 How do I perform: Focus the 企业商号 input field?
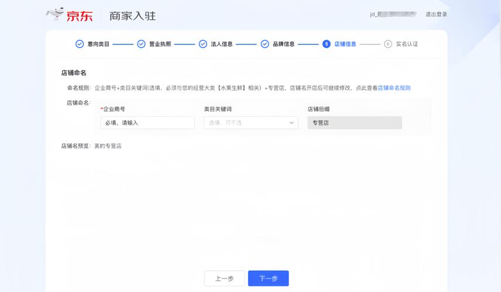147,123
